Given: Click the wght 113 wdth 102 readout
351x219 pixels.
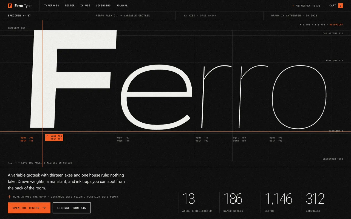Looking at the screenshot, I should pyautogui.click(x=202, y=139).
